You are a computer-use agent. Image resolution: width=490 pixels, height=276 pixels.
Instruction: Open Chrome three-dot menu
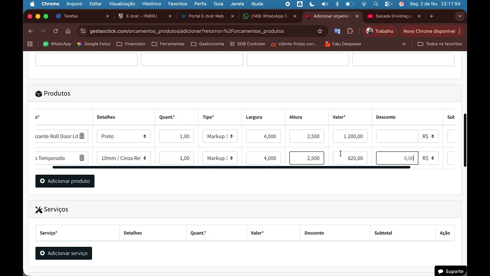coord(459,31)
